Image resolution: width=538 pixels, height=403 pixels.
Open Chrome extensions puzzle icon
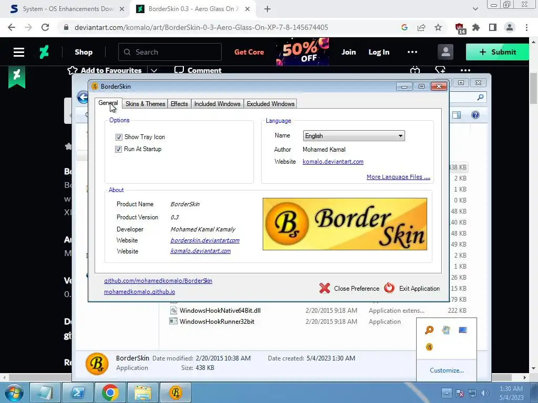(x=476, y=27)
